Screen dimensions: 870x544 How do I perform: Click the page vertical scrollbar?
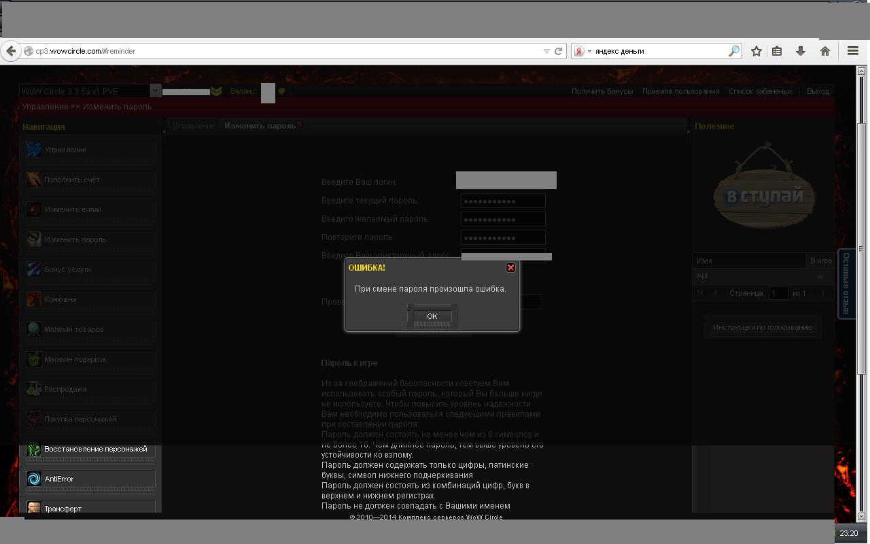(x=861, y=272)
